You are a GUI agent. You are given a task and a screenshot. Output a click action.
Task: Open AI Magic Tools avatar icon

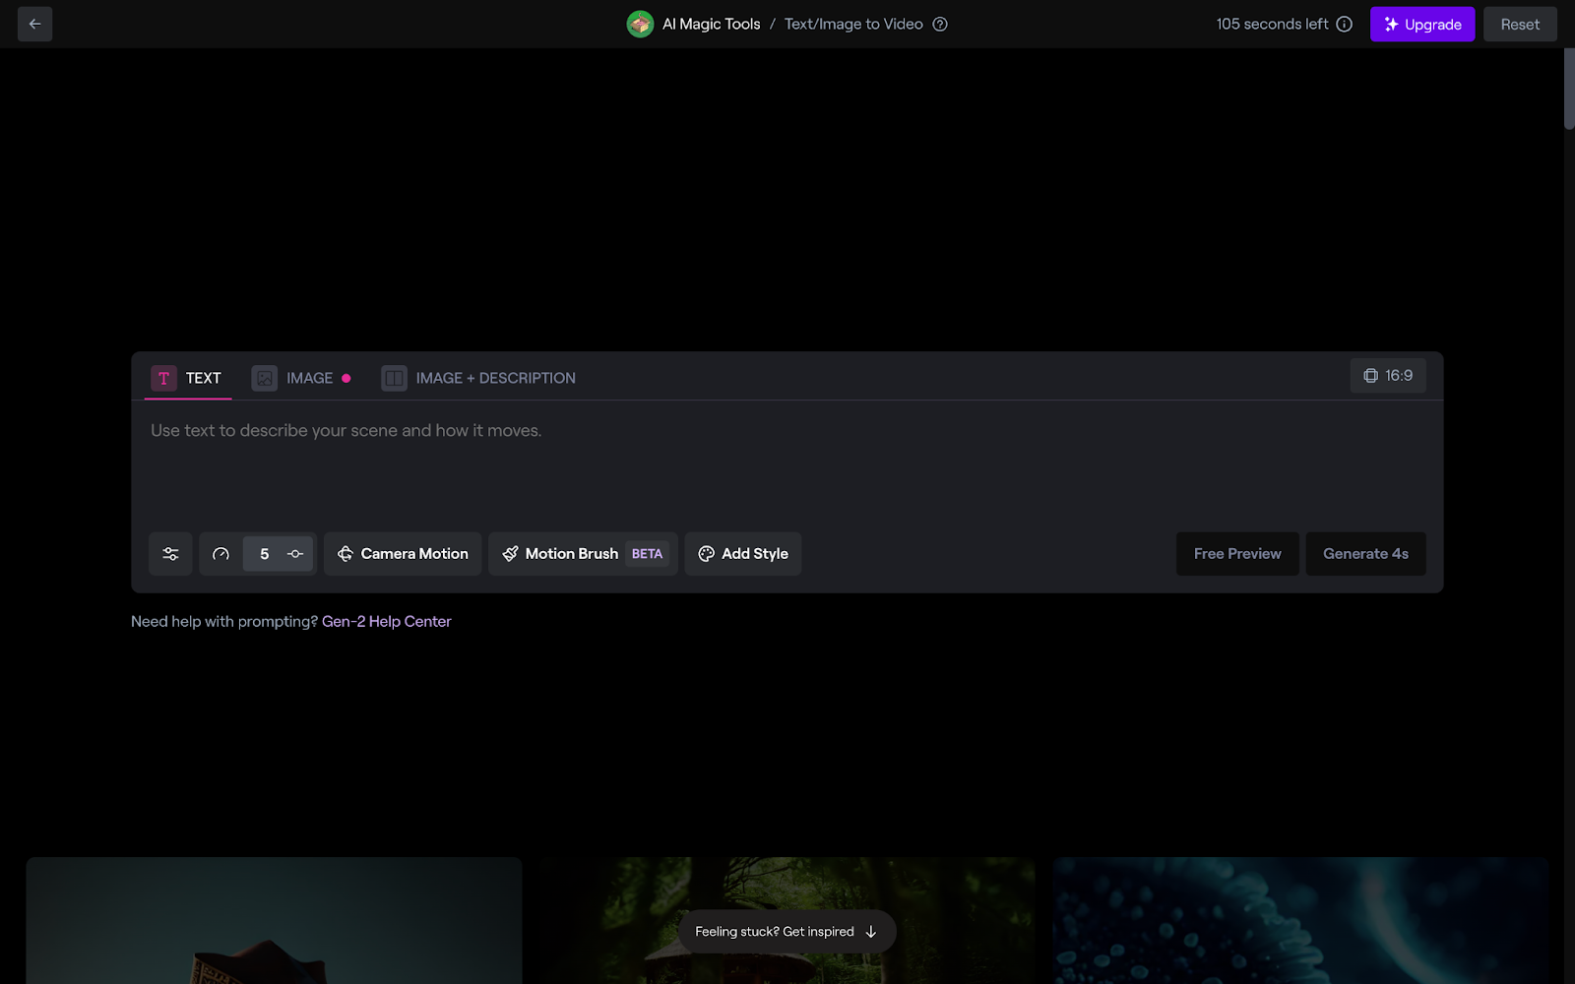coord(640,24)
